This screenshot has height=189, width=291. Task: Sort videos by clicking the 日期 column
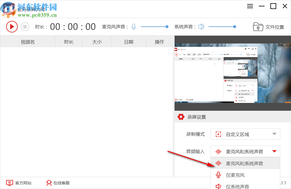128,41
